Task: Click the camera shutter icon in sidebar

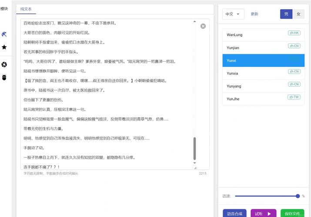Action: [x=4, y=65]
